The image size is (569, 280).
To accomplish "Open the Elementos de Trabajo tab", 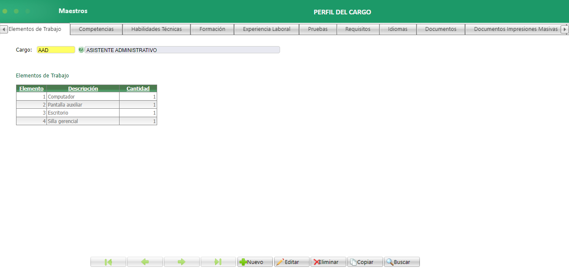I will [35, 29].
